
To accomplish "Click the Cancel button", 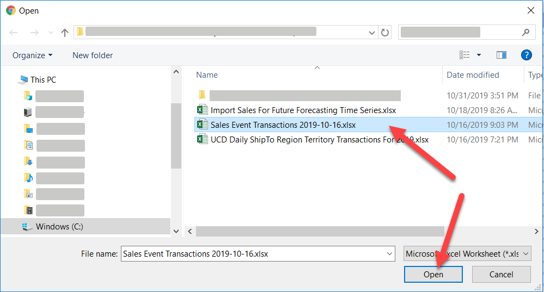I will [x=501, y=275].
